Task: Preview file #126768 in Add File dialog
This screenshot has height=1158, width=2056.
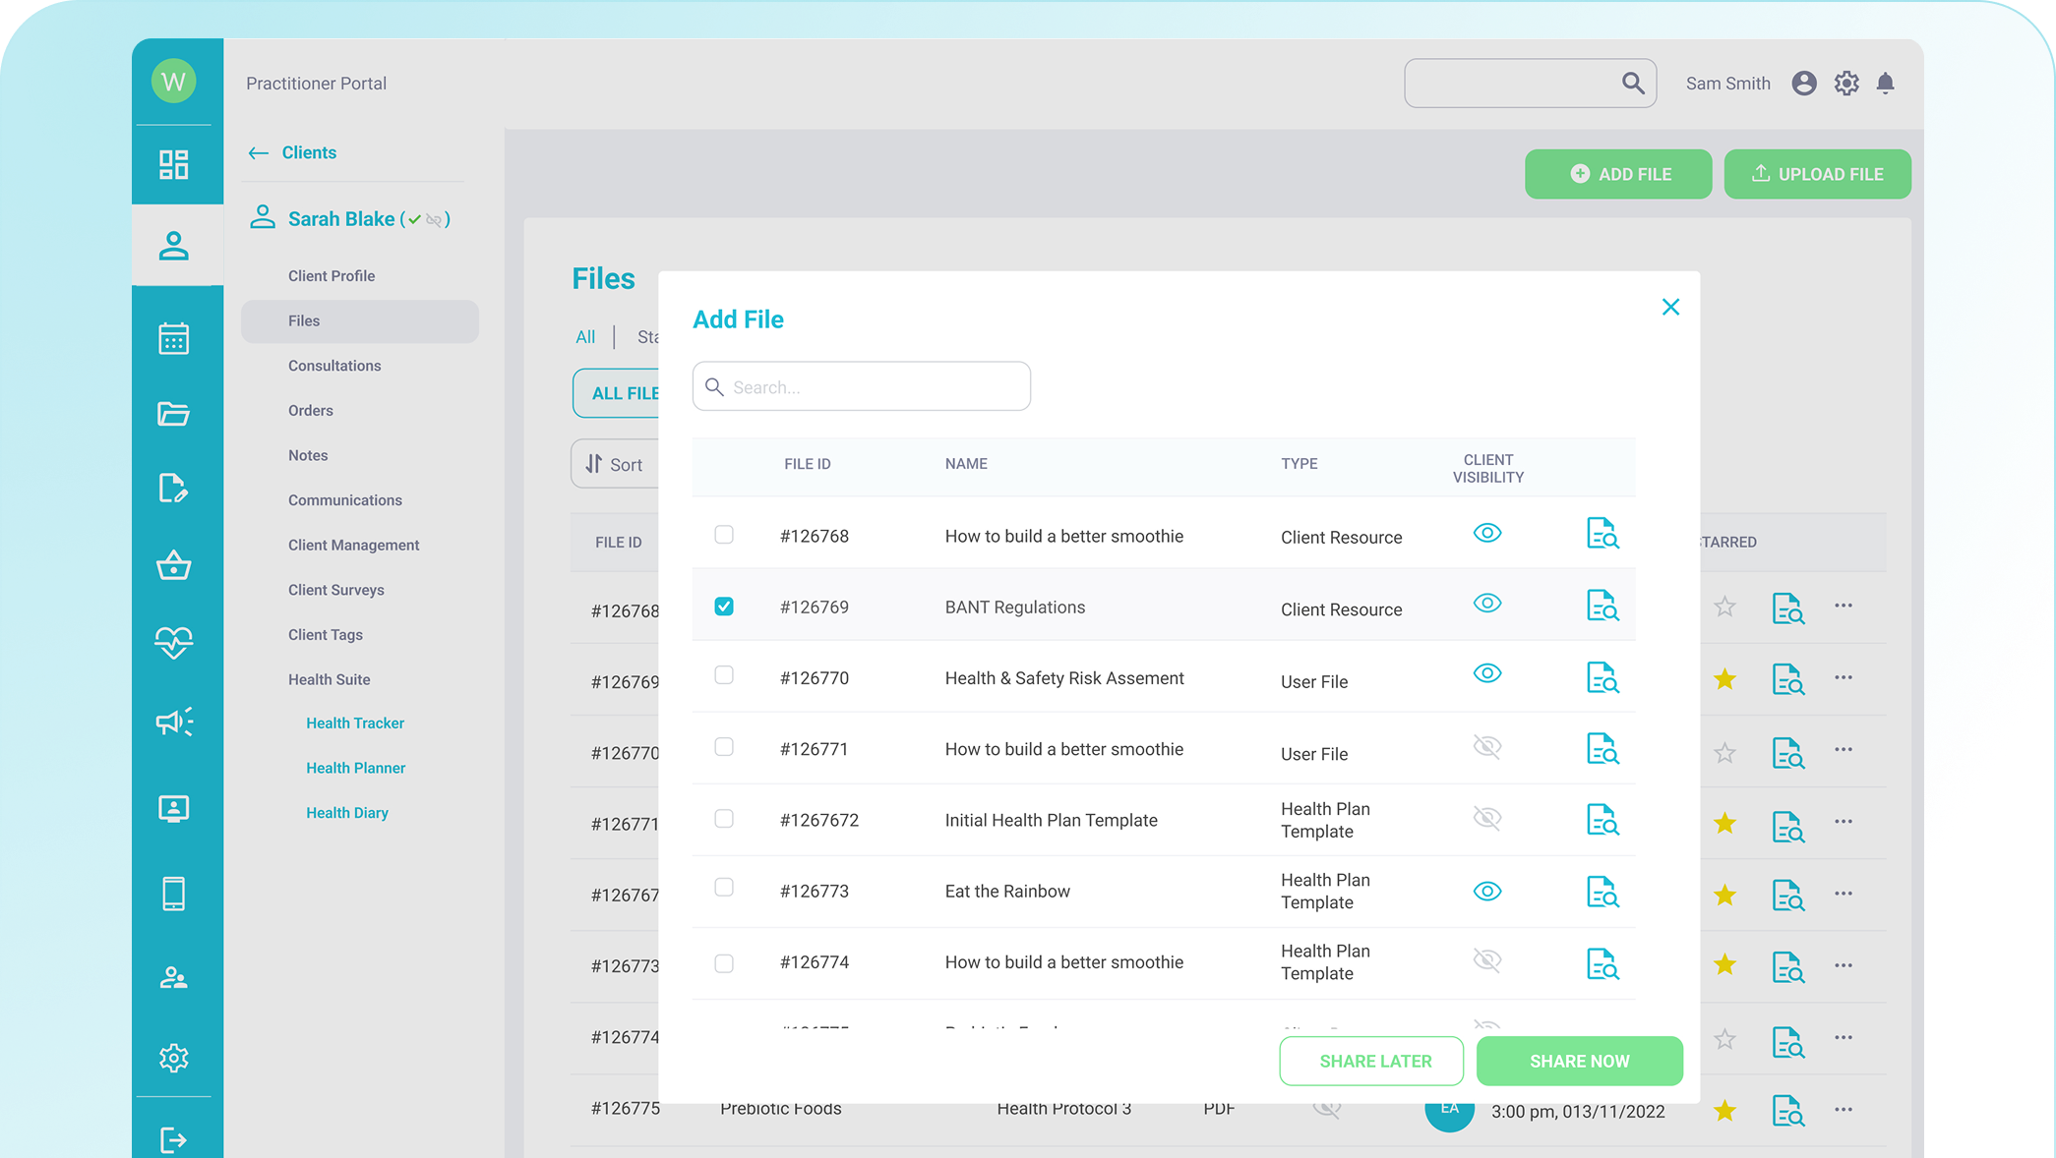Action: tap(1602, 534)
